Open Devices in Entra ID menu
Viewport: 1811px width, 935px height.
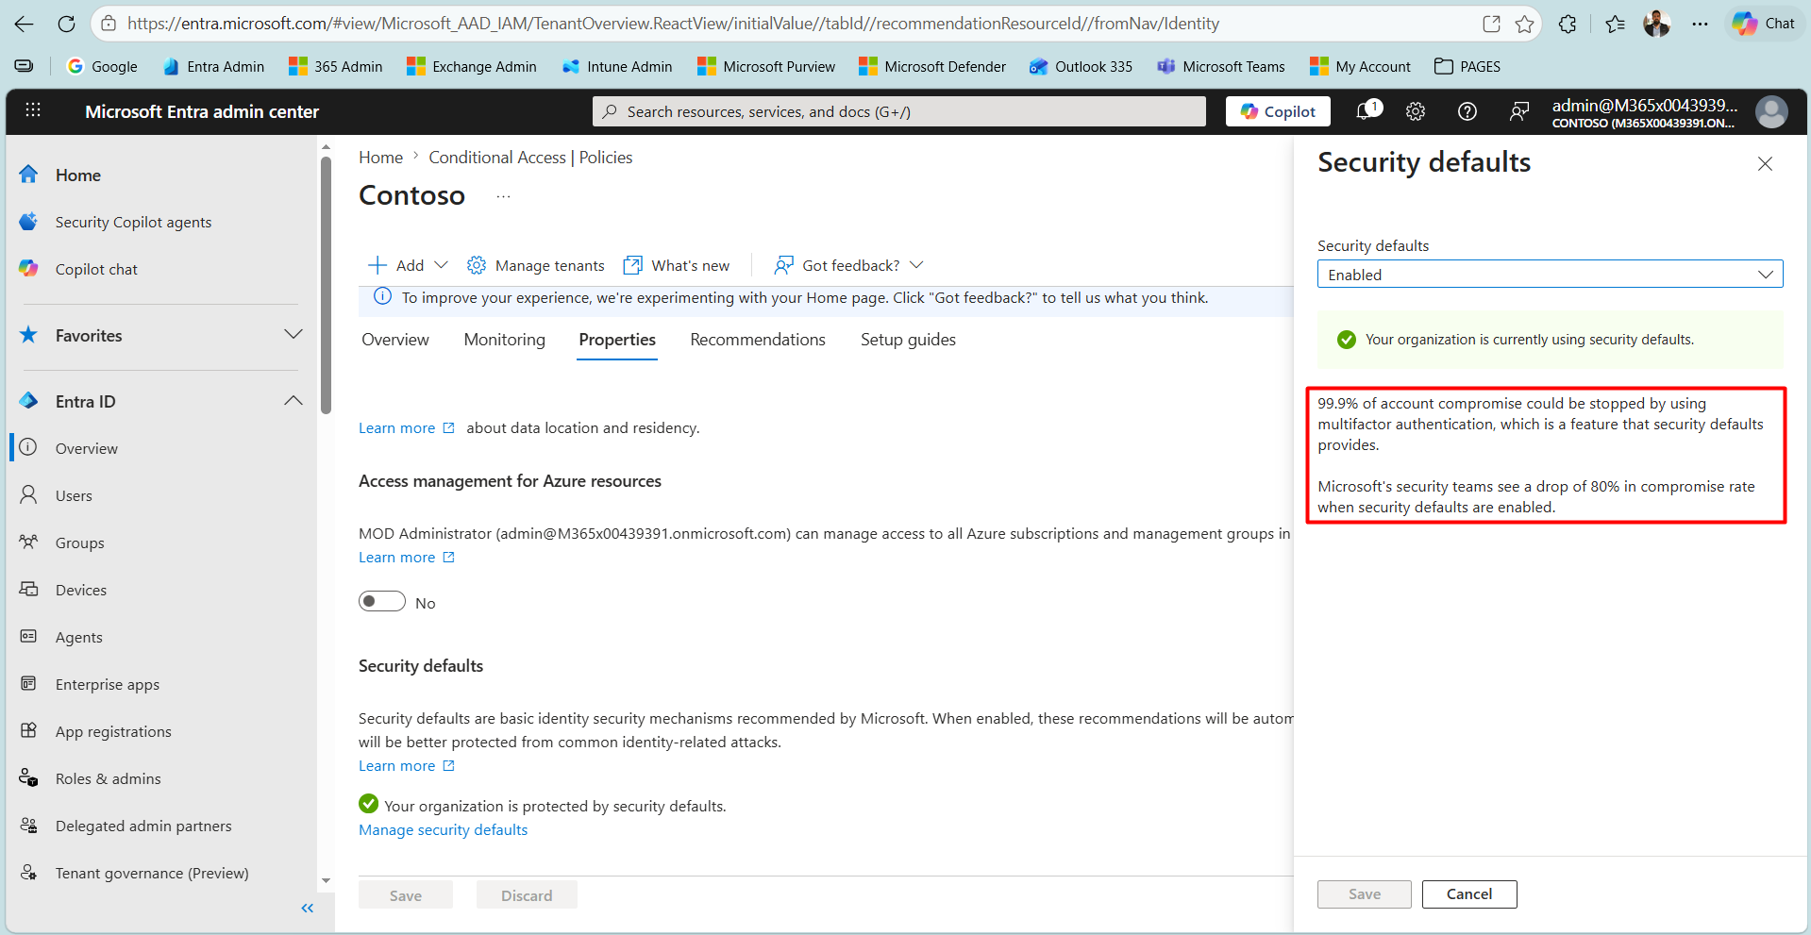coord(81,590)
